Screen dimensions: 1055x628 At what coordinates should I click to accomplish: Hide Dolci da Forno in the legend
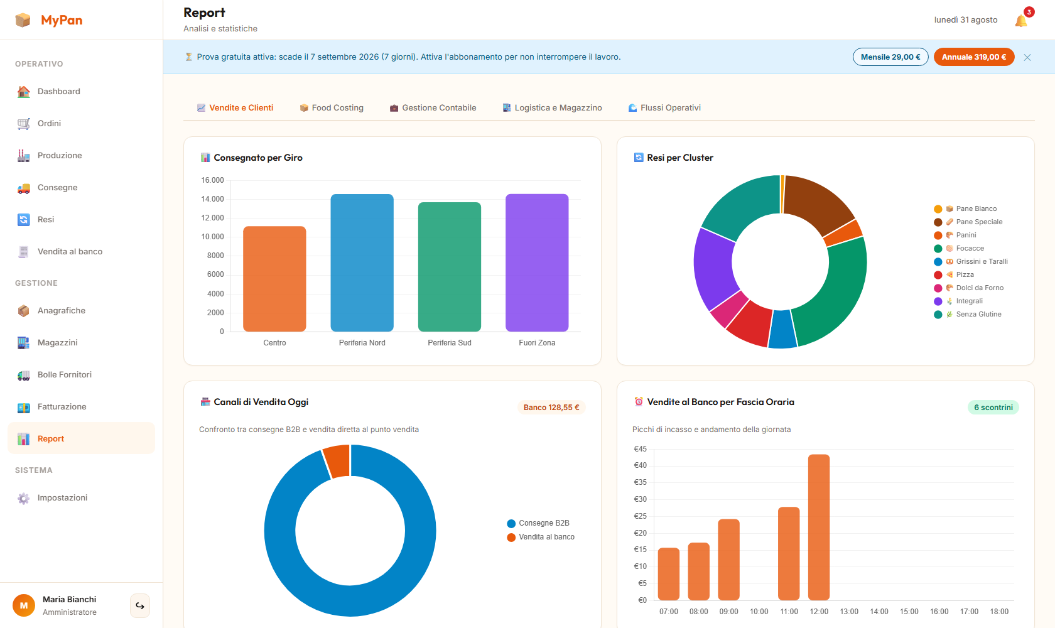tap(969, 288)
